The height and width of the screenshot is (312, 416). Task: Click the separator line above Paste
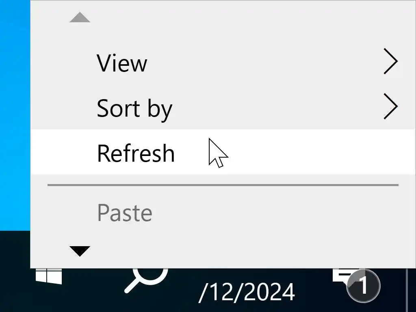pyautogui.click(x=223, y=185)
